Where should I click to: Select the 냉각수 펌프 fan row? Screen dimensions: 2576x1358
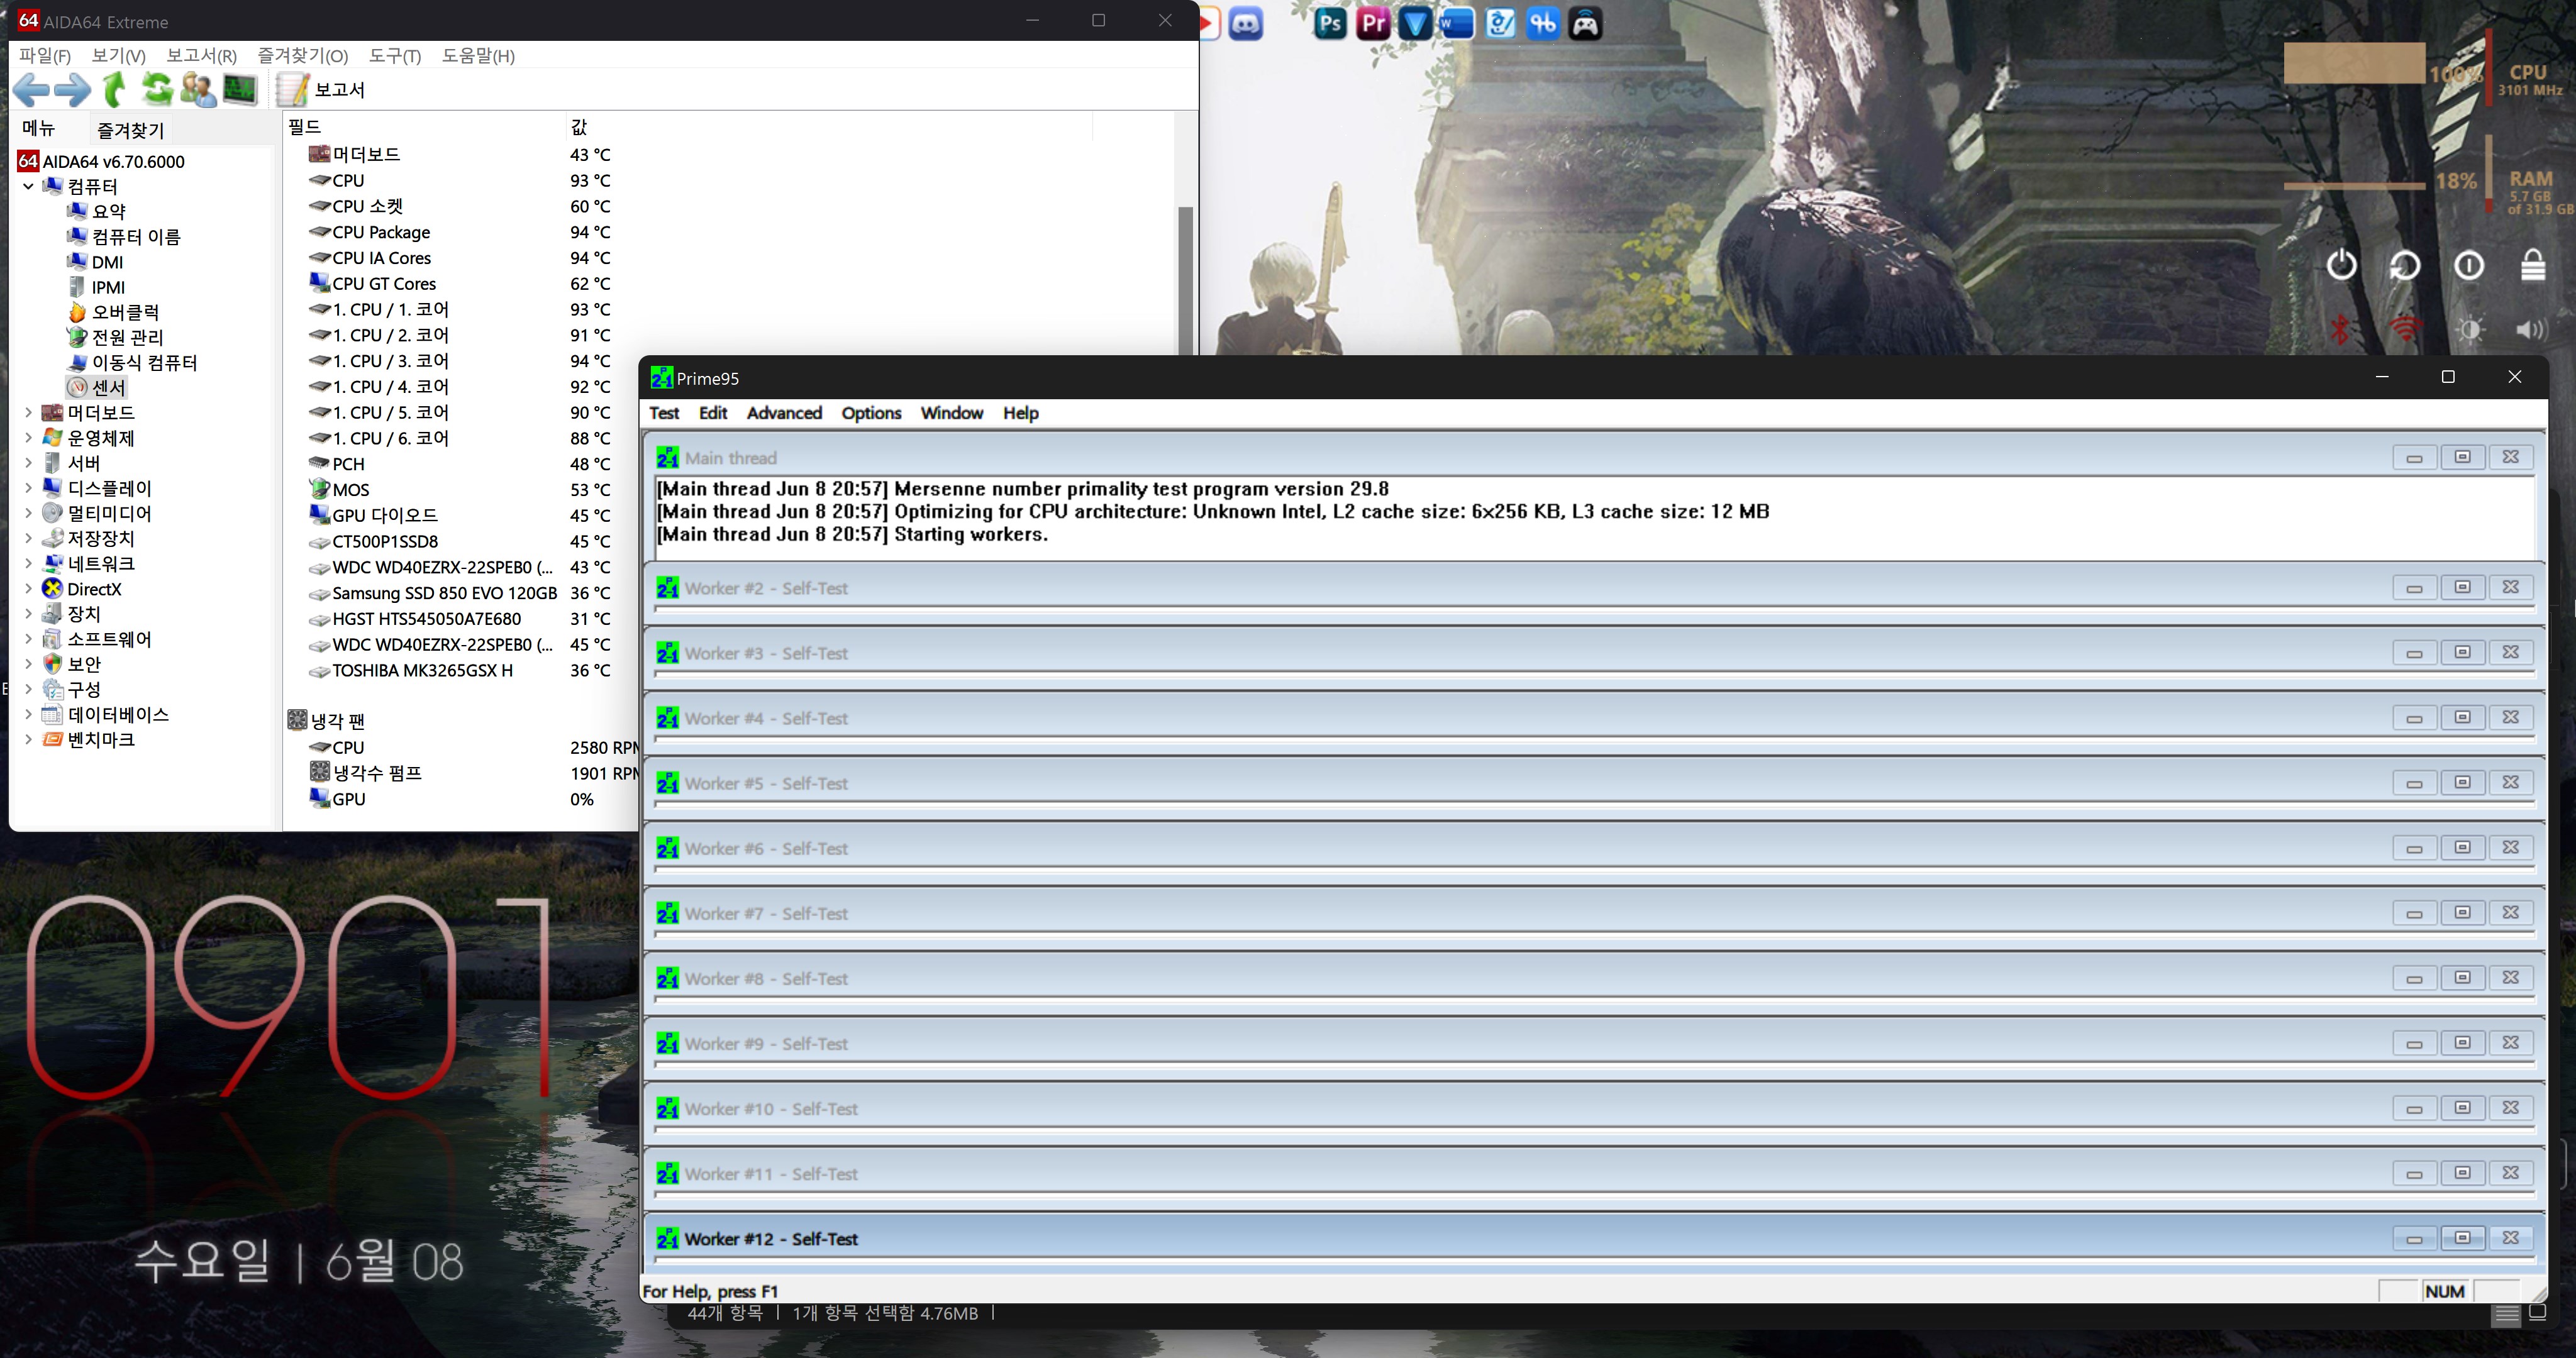tap(472, 773)
